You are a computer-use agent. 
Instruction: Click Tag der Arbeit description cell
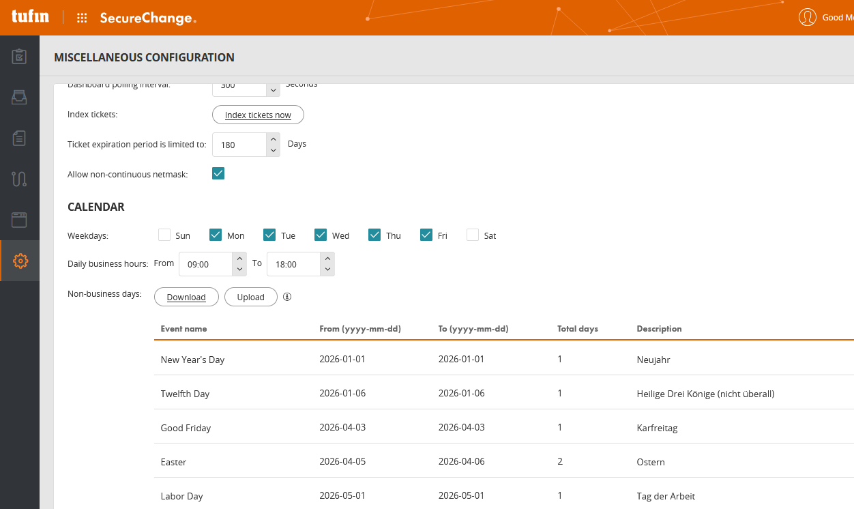click(x=666, y=496)
